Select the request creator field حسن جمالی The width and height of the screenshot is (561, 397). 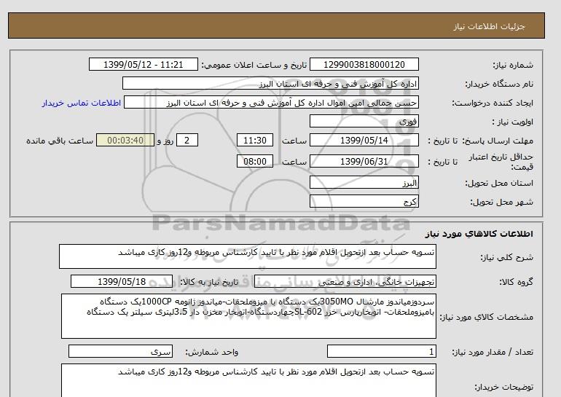click(271, 103)
